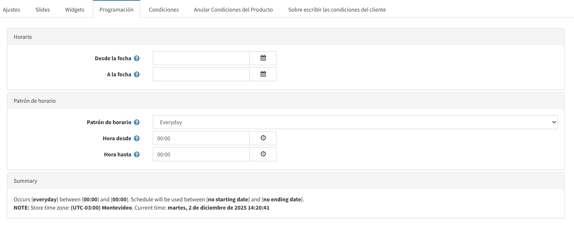The height and width of the screenshot is (250, 574).
Task: Click help icon next to A la fecha
Action: click(x=137, y=75)
